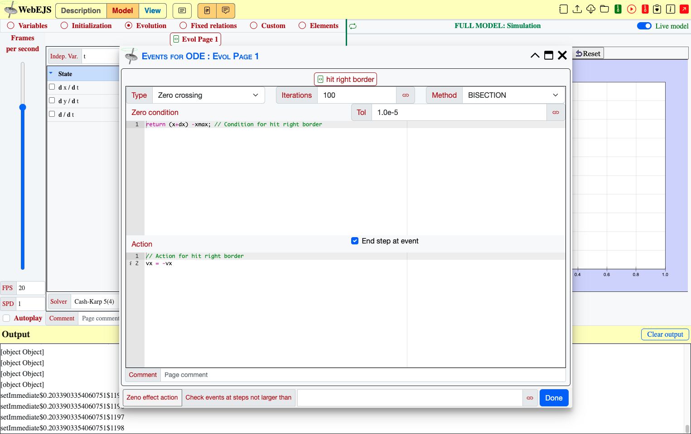This screenshot has height=434, width=691.
Task: Click the Done button
Action: pyautogui.click(x=554, y=398)
